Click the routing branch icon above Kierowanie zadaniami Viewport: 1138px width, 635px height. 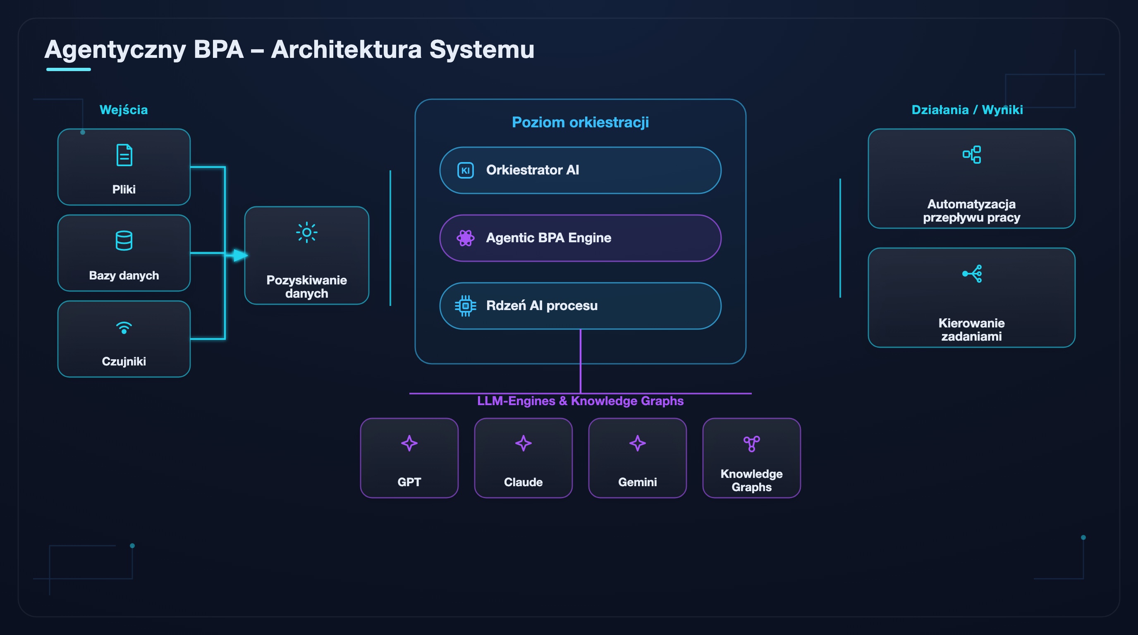pyautogui.click(x=971, y=274)
